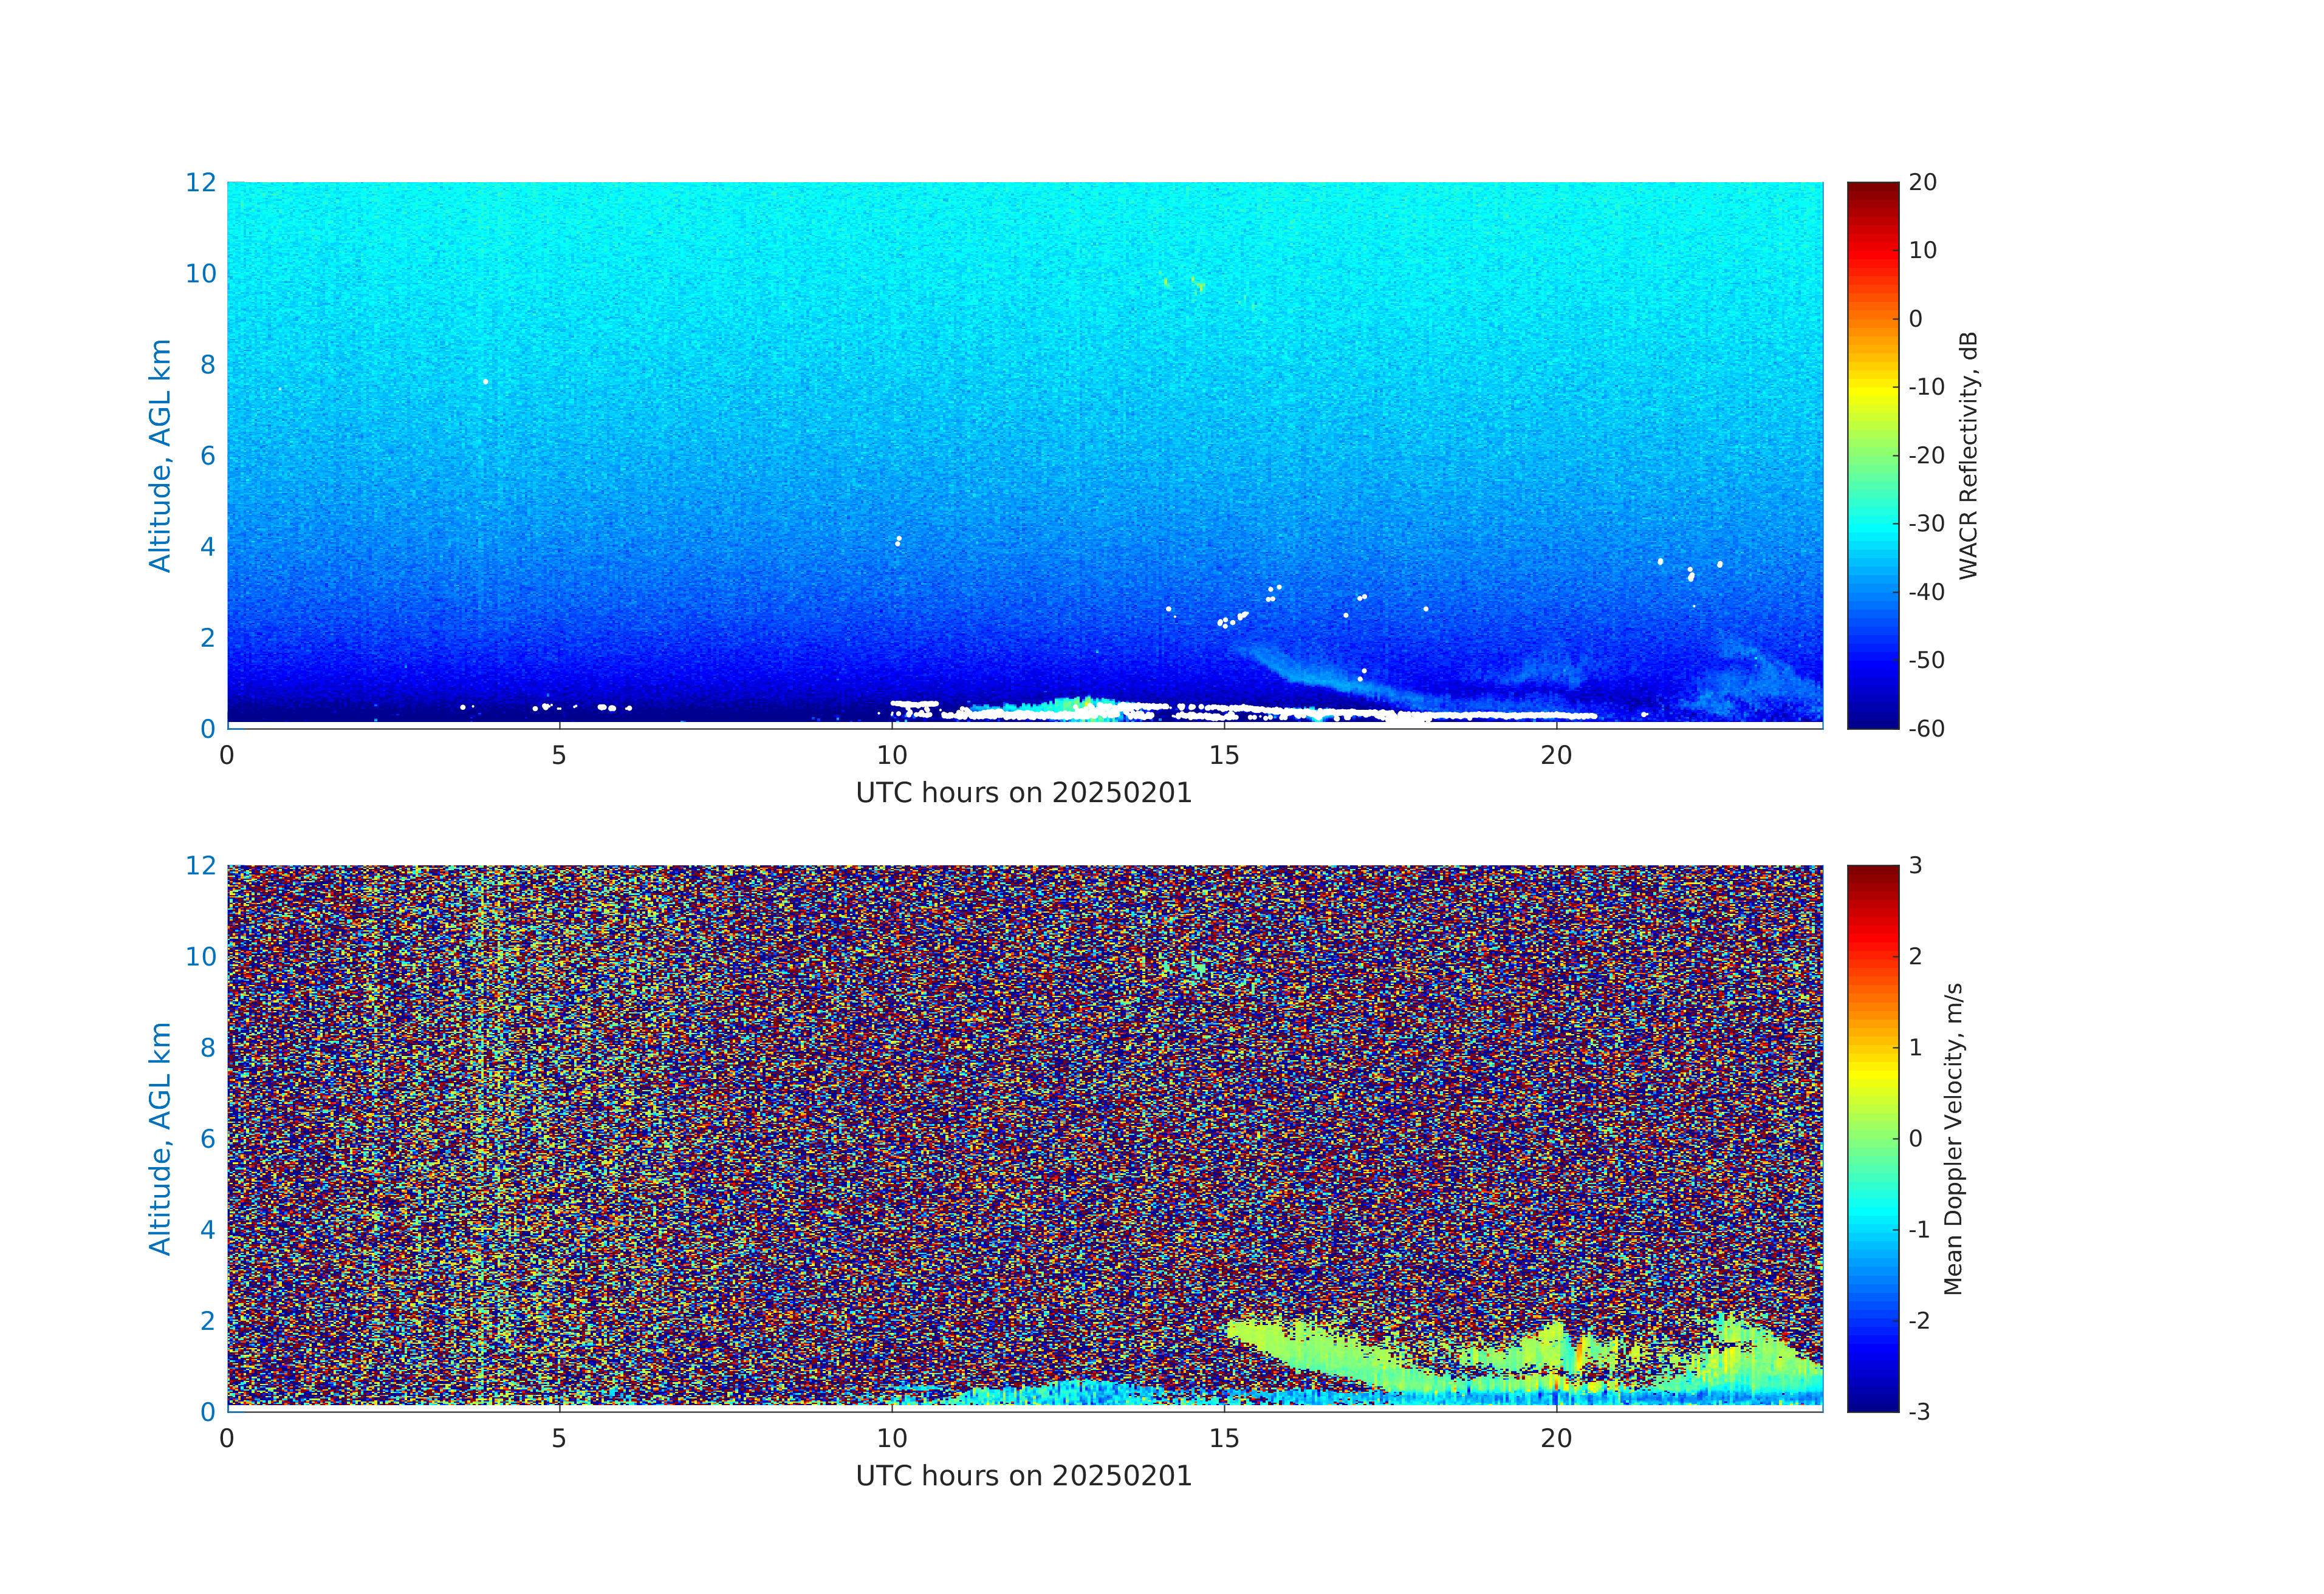Image resolution: width=2324 pixels, height=1594 pixels.
Task: Click the 0 tick on velocity colorbar
Action: 1915,1139
